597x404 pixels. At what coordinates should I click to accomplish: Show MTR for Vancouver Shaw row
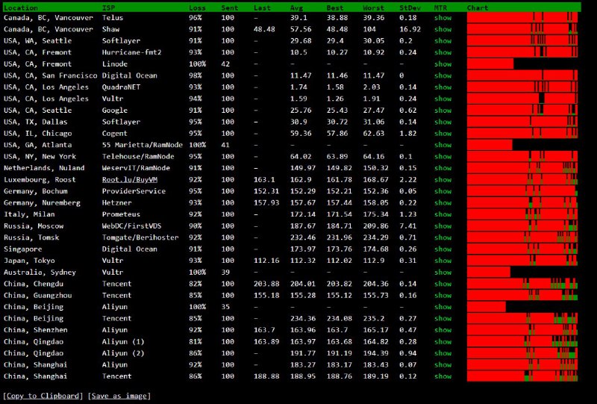443,29
